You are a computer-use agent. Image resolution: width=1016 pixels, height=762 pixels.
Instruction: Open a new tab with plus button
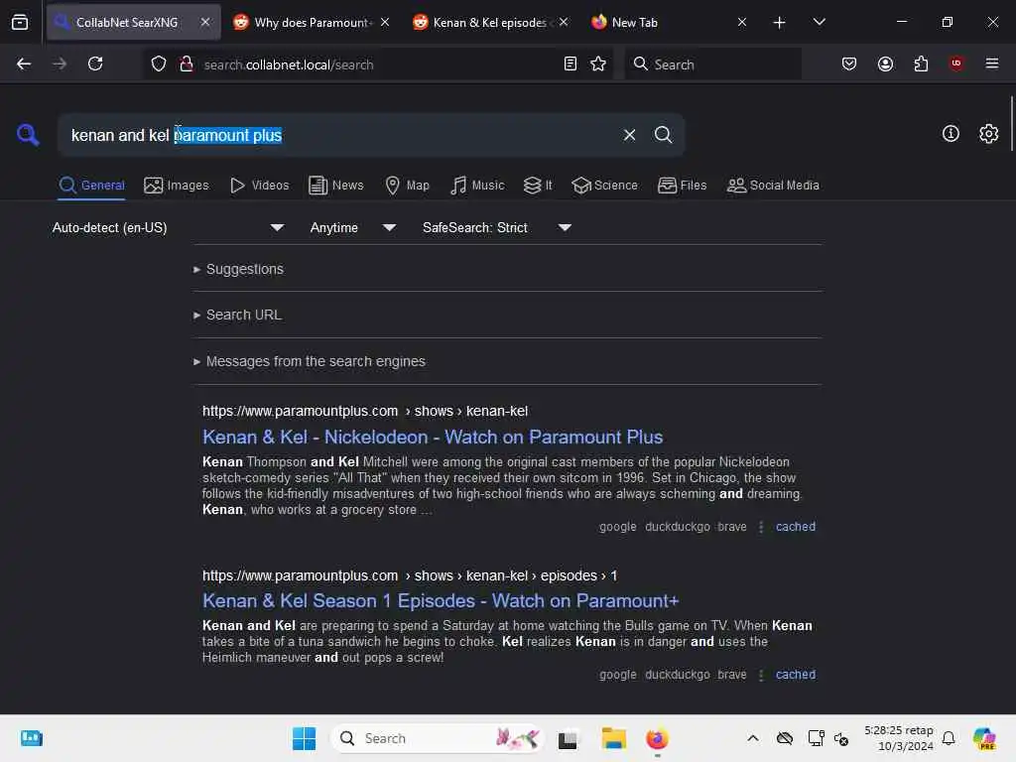[780, 23]
